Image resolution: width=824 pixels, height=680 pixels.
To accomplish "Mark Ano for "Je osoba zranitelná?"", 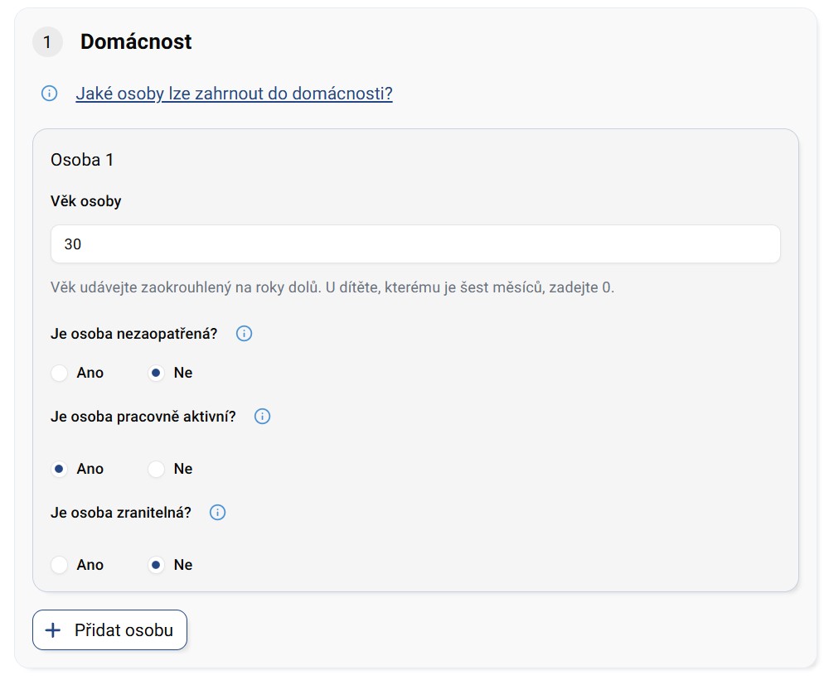I will (60, 565).
